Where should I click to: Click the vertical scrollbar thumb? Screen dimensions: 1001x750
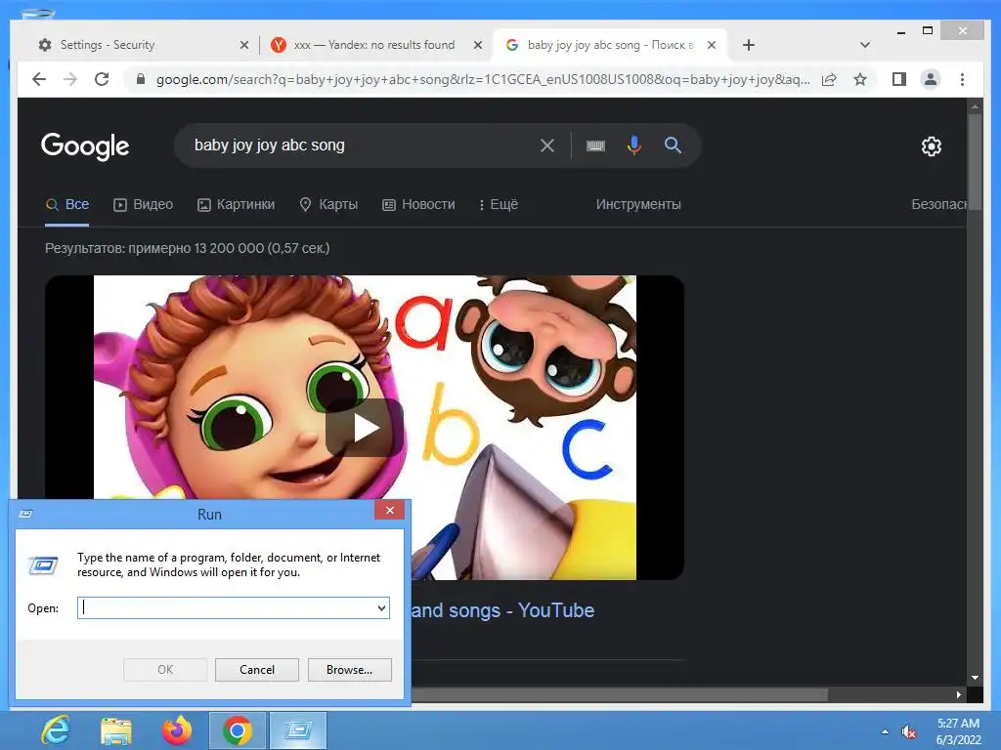point(975,162)
